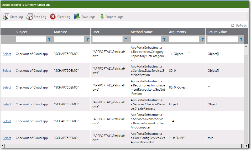Open the Machine column filter icon
Screen dimensions: 251x150
point(87,39)
